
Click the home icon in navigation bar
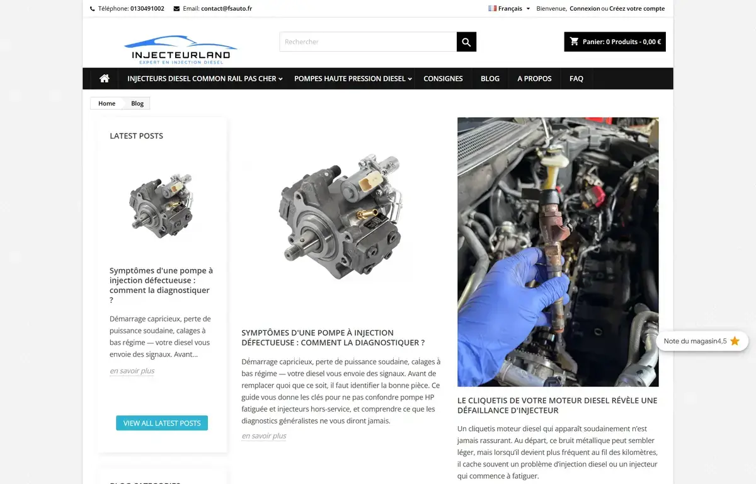coord(105,79)
